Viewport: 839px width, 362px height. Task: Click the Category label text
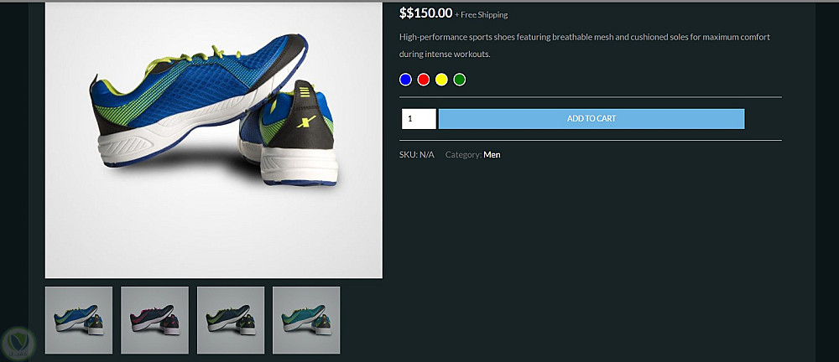click(x=463, y=154)
